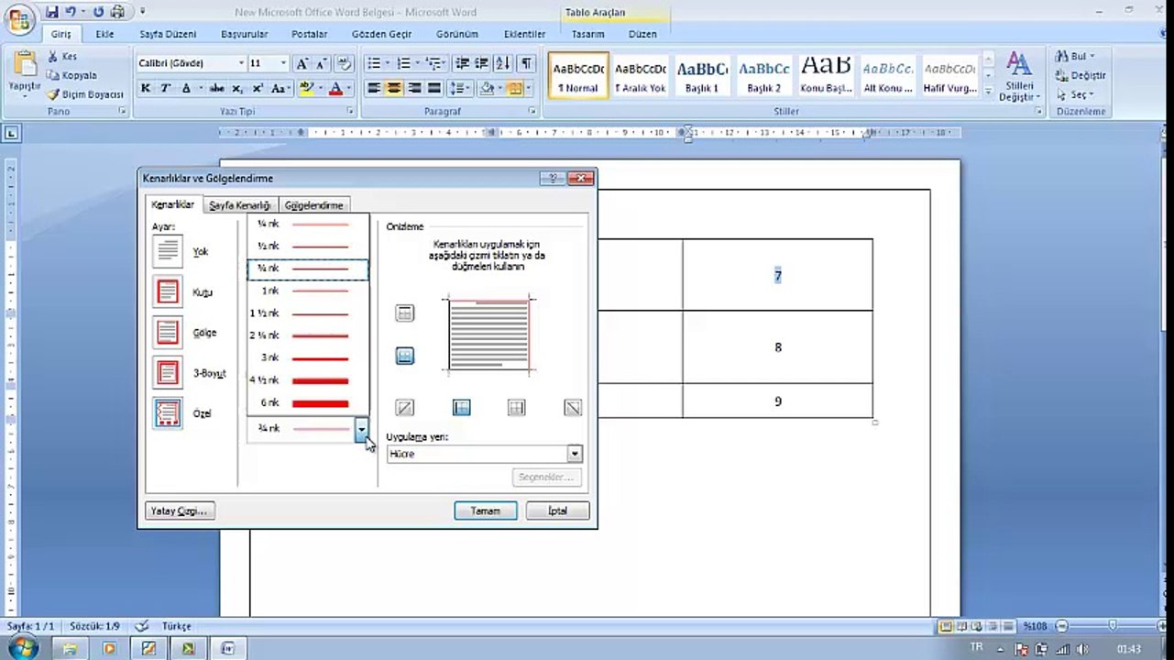This screenshot has width=1174, height=660.
Task: Toggle center alignment
Action: coord(394,88)
